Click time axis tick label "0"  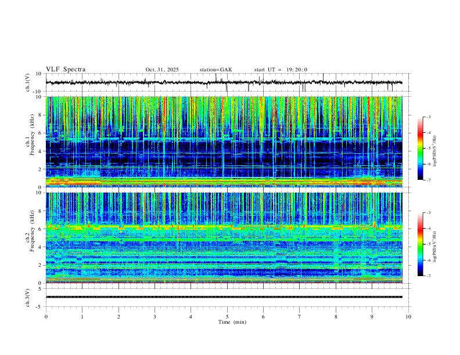[46, 317]
